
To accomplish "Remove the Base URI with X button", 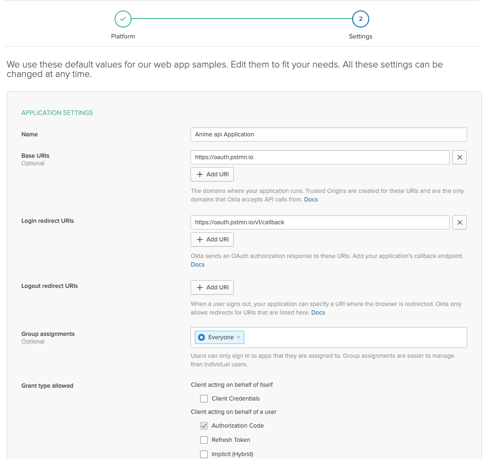I will click(x=459, y=157).
